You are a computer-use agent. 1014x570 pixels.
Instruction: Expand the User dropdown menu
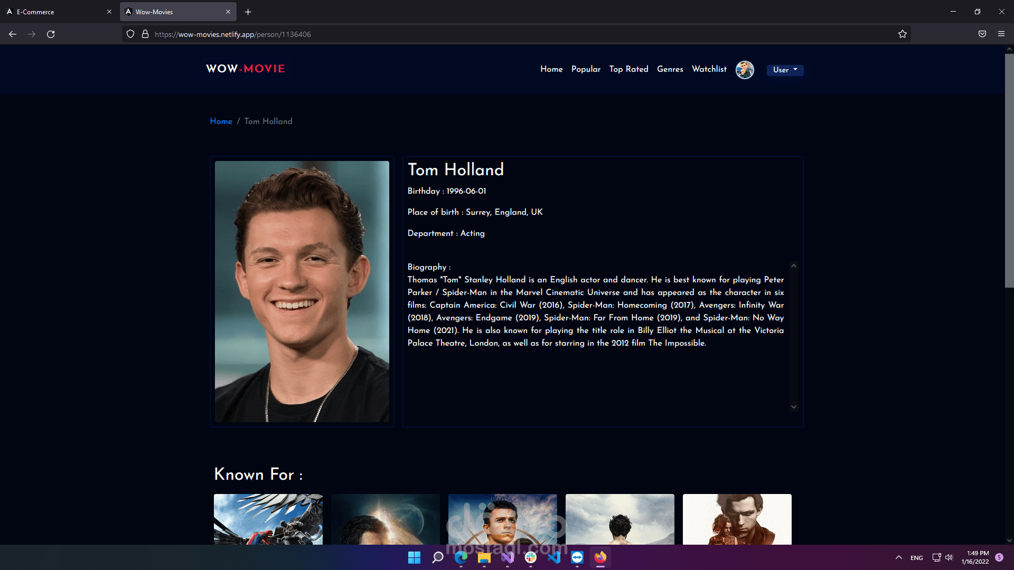[x=785, y=70]
